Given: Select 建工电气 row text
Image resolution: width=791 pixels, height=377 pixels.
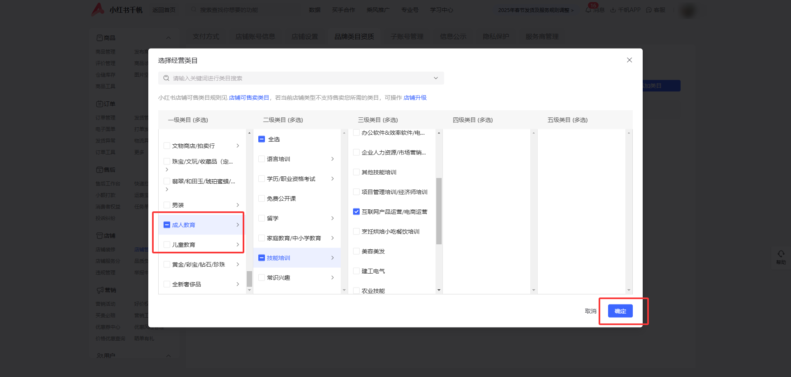Looking at the screenshot, I should [x=373, y=271].
